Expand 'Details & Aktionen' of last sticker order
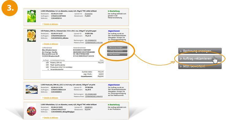The image size is (226, 120). pos(51,118)
